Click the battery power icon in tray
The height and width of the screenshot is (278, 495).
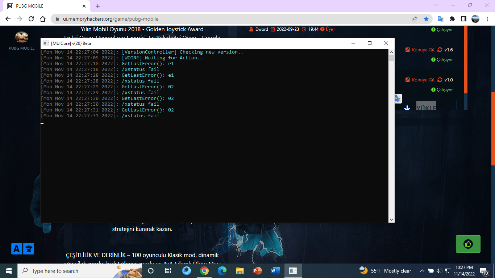(x=431, y=271)
